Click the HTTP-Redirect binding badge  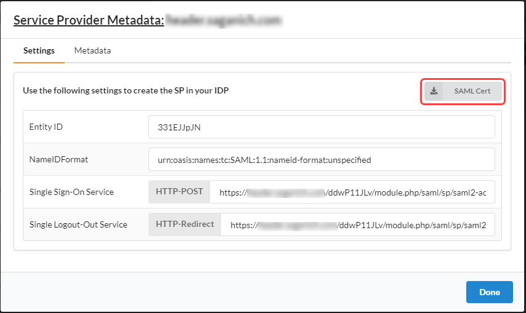tap(185, 224)
